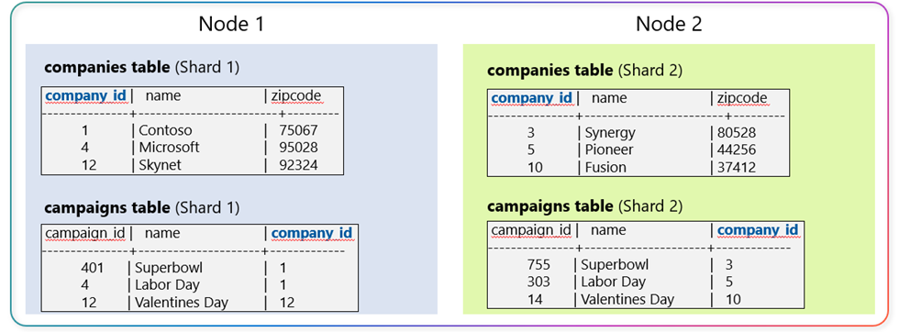Click zipcode header in Shard 2 companies
This screenshot has width=899, height=332.
(x=742, y=98)
